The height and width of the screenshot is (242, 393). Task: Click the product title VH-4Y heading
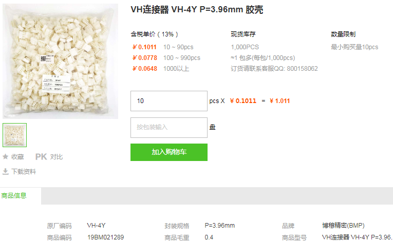tap(197, 10)
